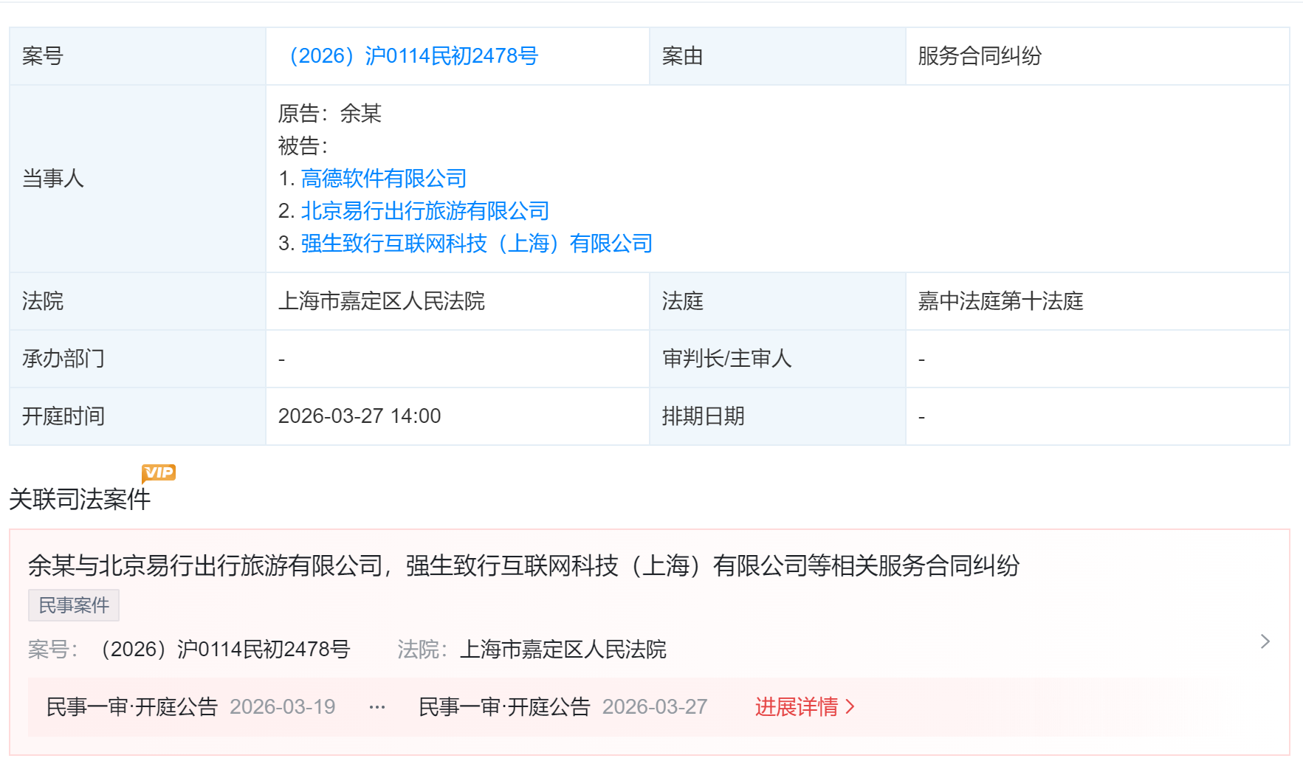The height and width of the screenshot is (761, 1303).
Task: Click the 案由 label cell
Action: (777, 56)
